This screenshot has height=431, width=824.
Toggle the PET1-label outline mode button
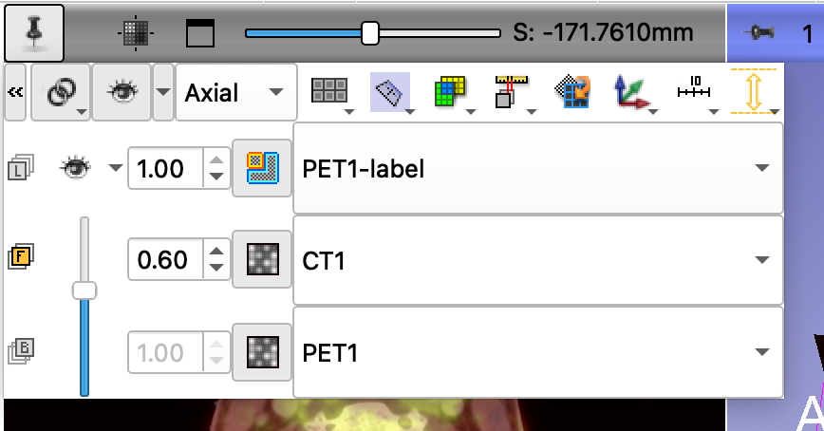(262, 168)
